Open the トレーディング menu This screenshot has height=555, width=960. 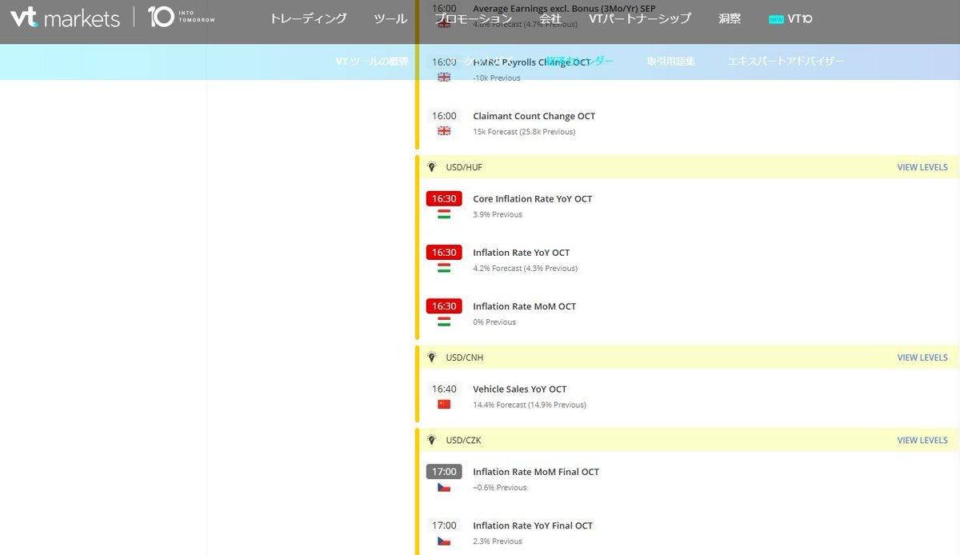308,18
